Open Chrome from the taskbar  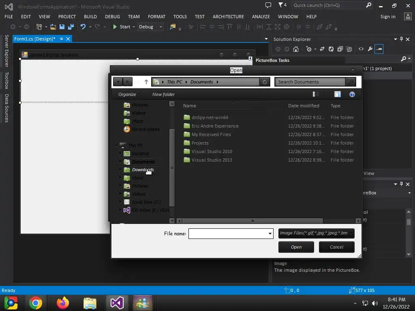point(36,303)
